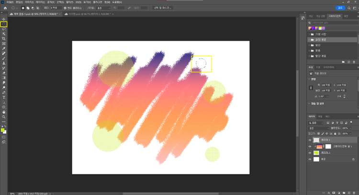Open the 파일 (File) menu
The height and width of the screenshot is (195, 359).
[10, 2]
